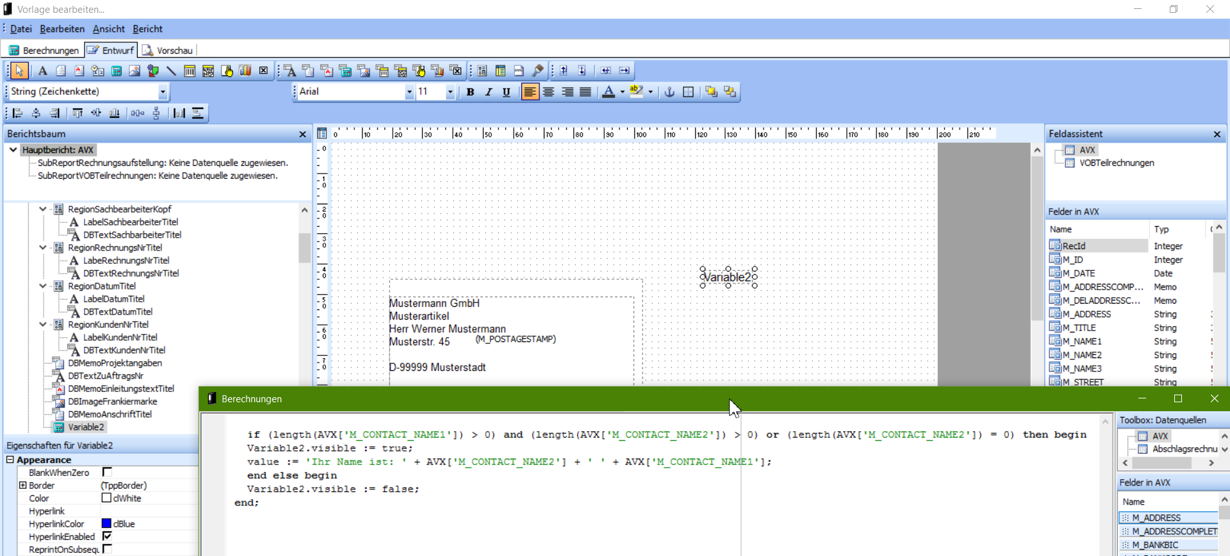Set text alignment to left
Image resolution: width=1230 pixels, height=556 pixels.
point(530,92)
